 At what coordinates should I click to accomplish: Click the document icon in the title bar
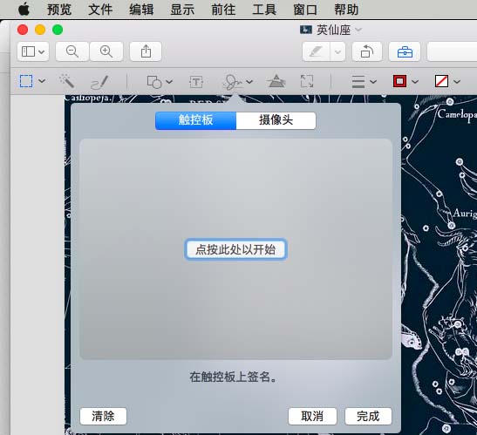(306, 30)
